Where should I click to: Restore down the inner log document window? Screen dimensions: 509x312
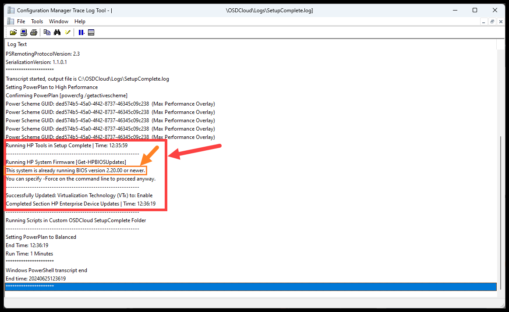point(492,21)
